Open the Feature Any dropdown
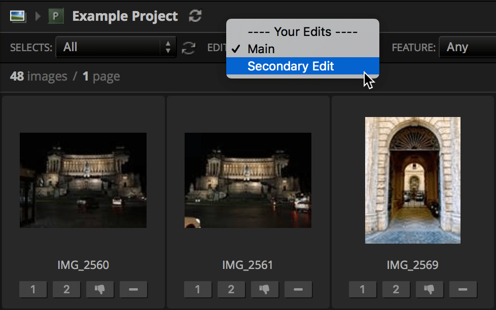Viewport: 496px width, 310px height. click(x=467, y=48)
